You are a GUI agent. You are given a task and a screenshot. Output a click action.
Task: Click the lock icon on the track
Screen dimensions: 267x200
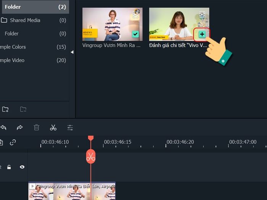tap(9, 167)
